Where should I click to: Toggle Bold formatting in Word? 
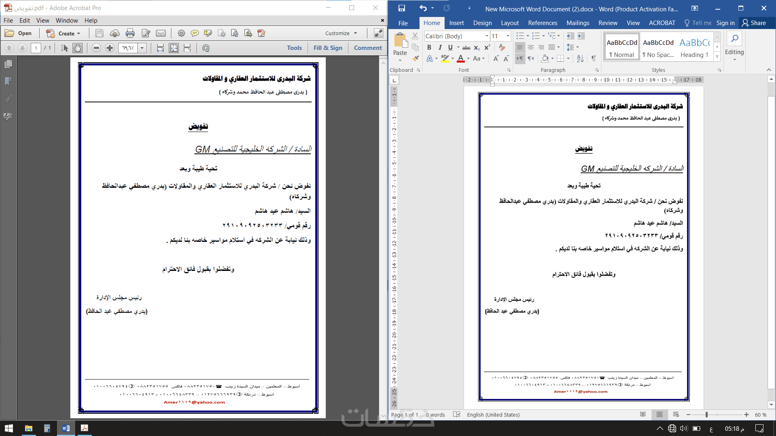tap(429, 48)
